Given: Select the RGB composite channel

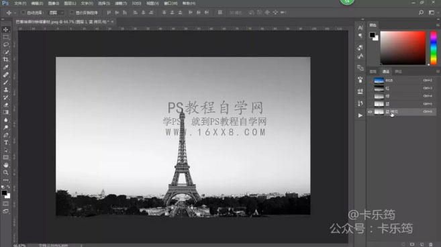Looking at the screenshot, I should click(x=402, y=81).
